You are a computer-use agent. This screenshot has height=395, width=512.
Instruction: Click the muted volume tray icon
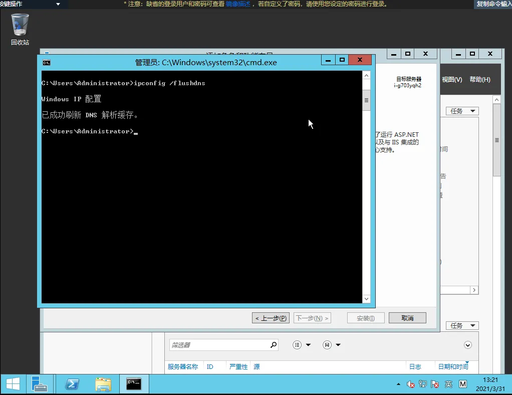tap(411, 384)
